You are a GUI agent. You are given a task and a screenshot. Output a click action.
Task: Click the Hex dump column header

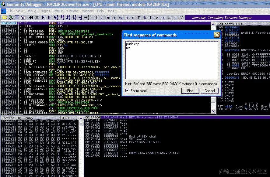point(39,118)
